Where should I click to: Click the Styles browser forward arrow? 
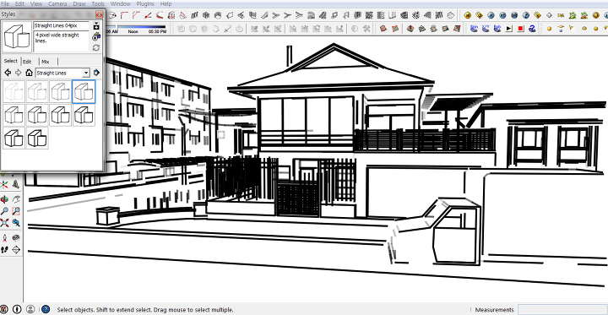[18, 73]
